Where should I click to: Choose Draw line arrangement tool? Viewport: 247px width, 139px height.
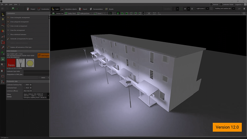(17, 30)
